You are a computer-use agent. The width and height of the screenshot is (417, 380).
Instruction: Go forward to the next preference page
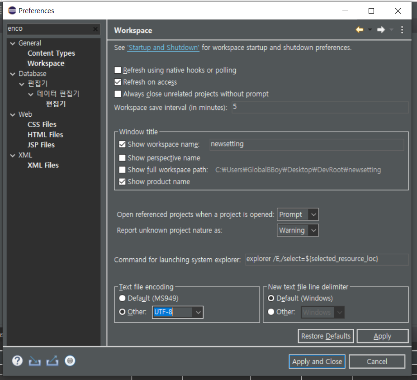click(381, 30)
